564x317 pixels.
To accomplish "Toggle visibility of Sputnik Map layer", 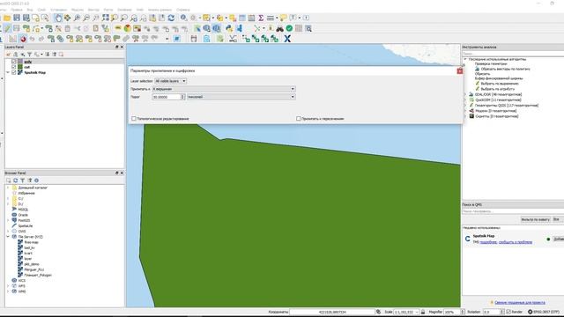I will pos(14,72).
